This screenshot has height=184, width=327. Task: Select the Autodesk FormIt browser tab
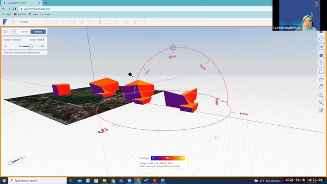[21, 3]
